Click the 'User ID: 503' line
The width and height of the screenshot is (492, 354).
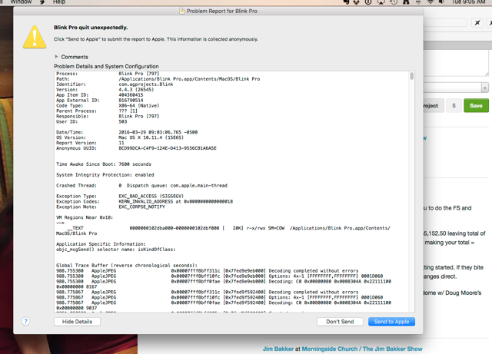click(x=91, y=121)
